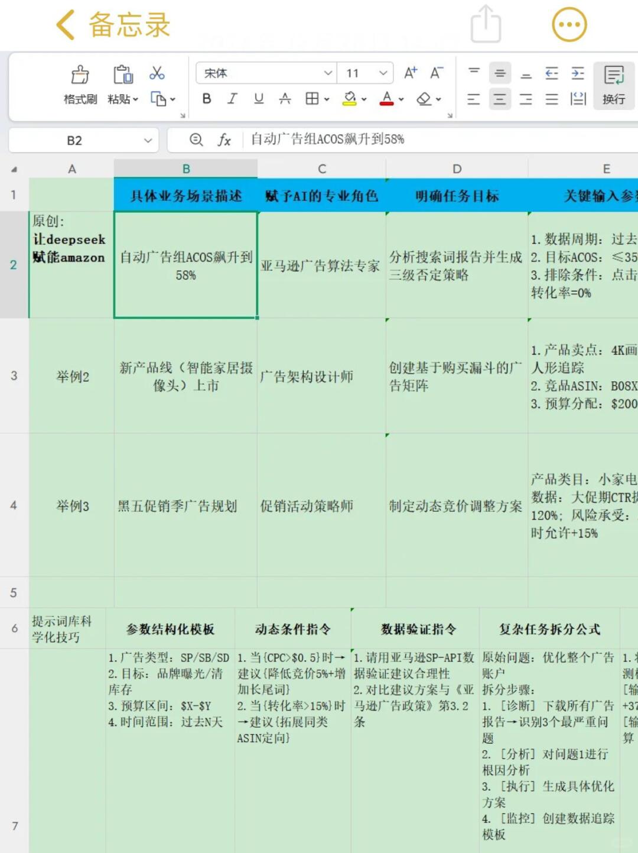
Task: Expand the 粘贴 paste options arrow
Action: [135, 99]
